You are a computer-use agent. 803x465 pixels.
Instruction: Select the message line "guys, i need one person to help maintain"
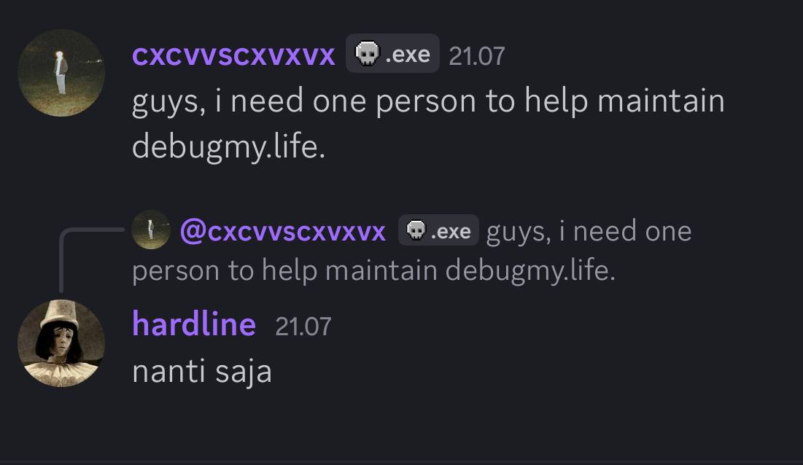pyautogui.click(x=428, y=102)
